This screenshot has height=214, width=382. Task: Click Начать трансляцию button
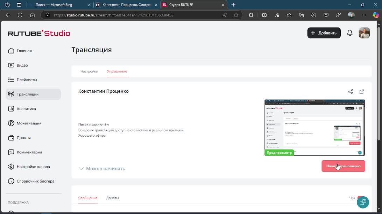(x=343, y=166)
